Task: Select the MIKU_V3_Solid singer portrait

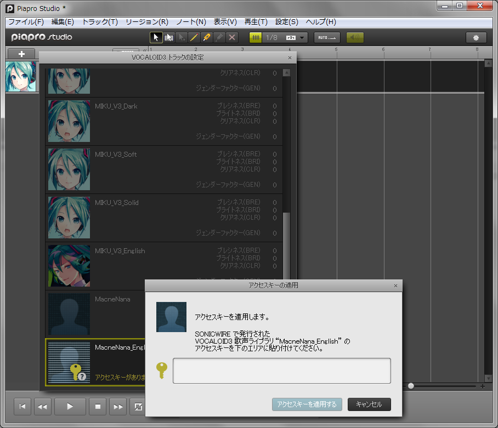Action: click(69, 218)
